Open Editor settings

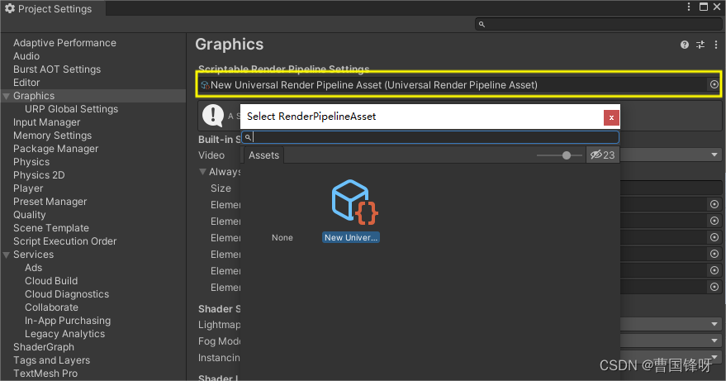(x=26, y=83)
